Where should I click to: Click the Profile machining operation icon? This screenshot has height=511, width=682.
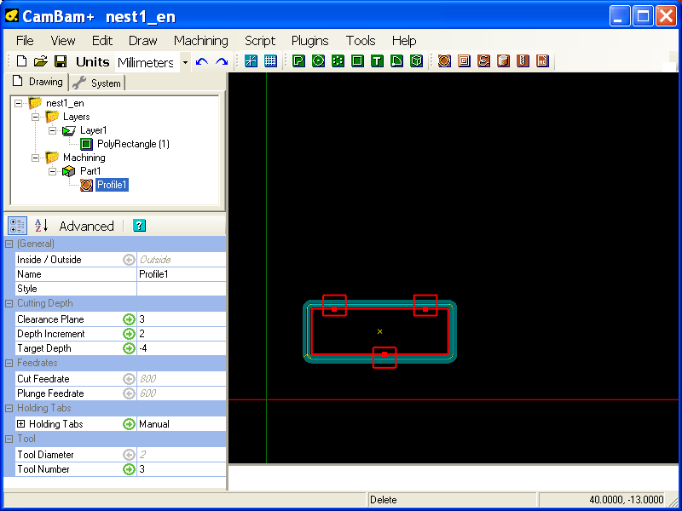tap(444, 61)
